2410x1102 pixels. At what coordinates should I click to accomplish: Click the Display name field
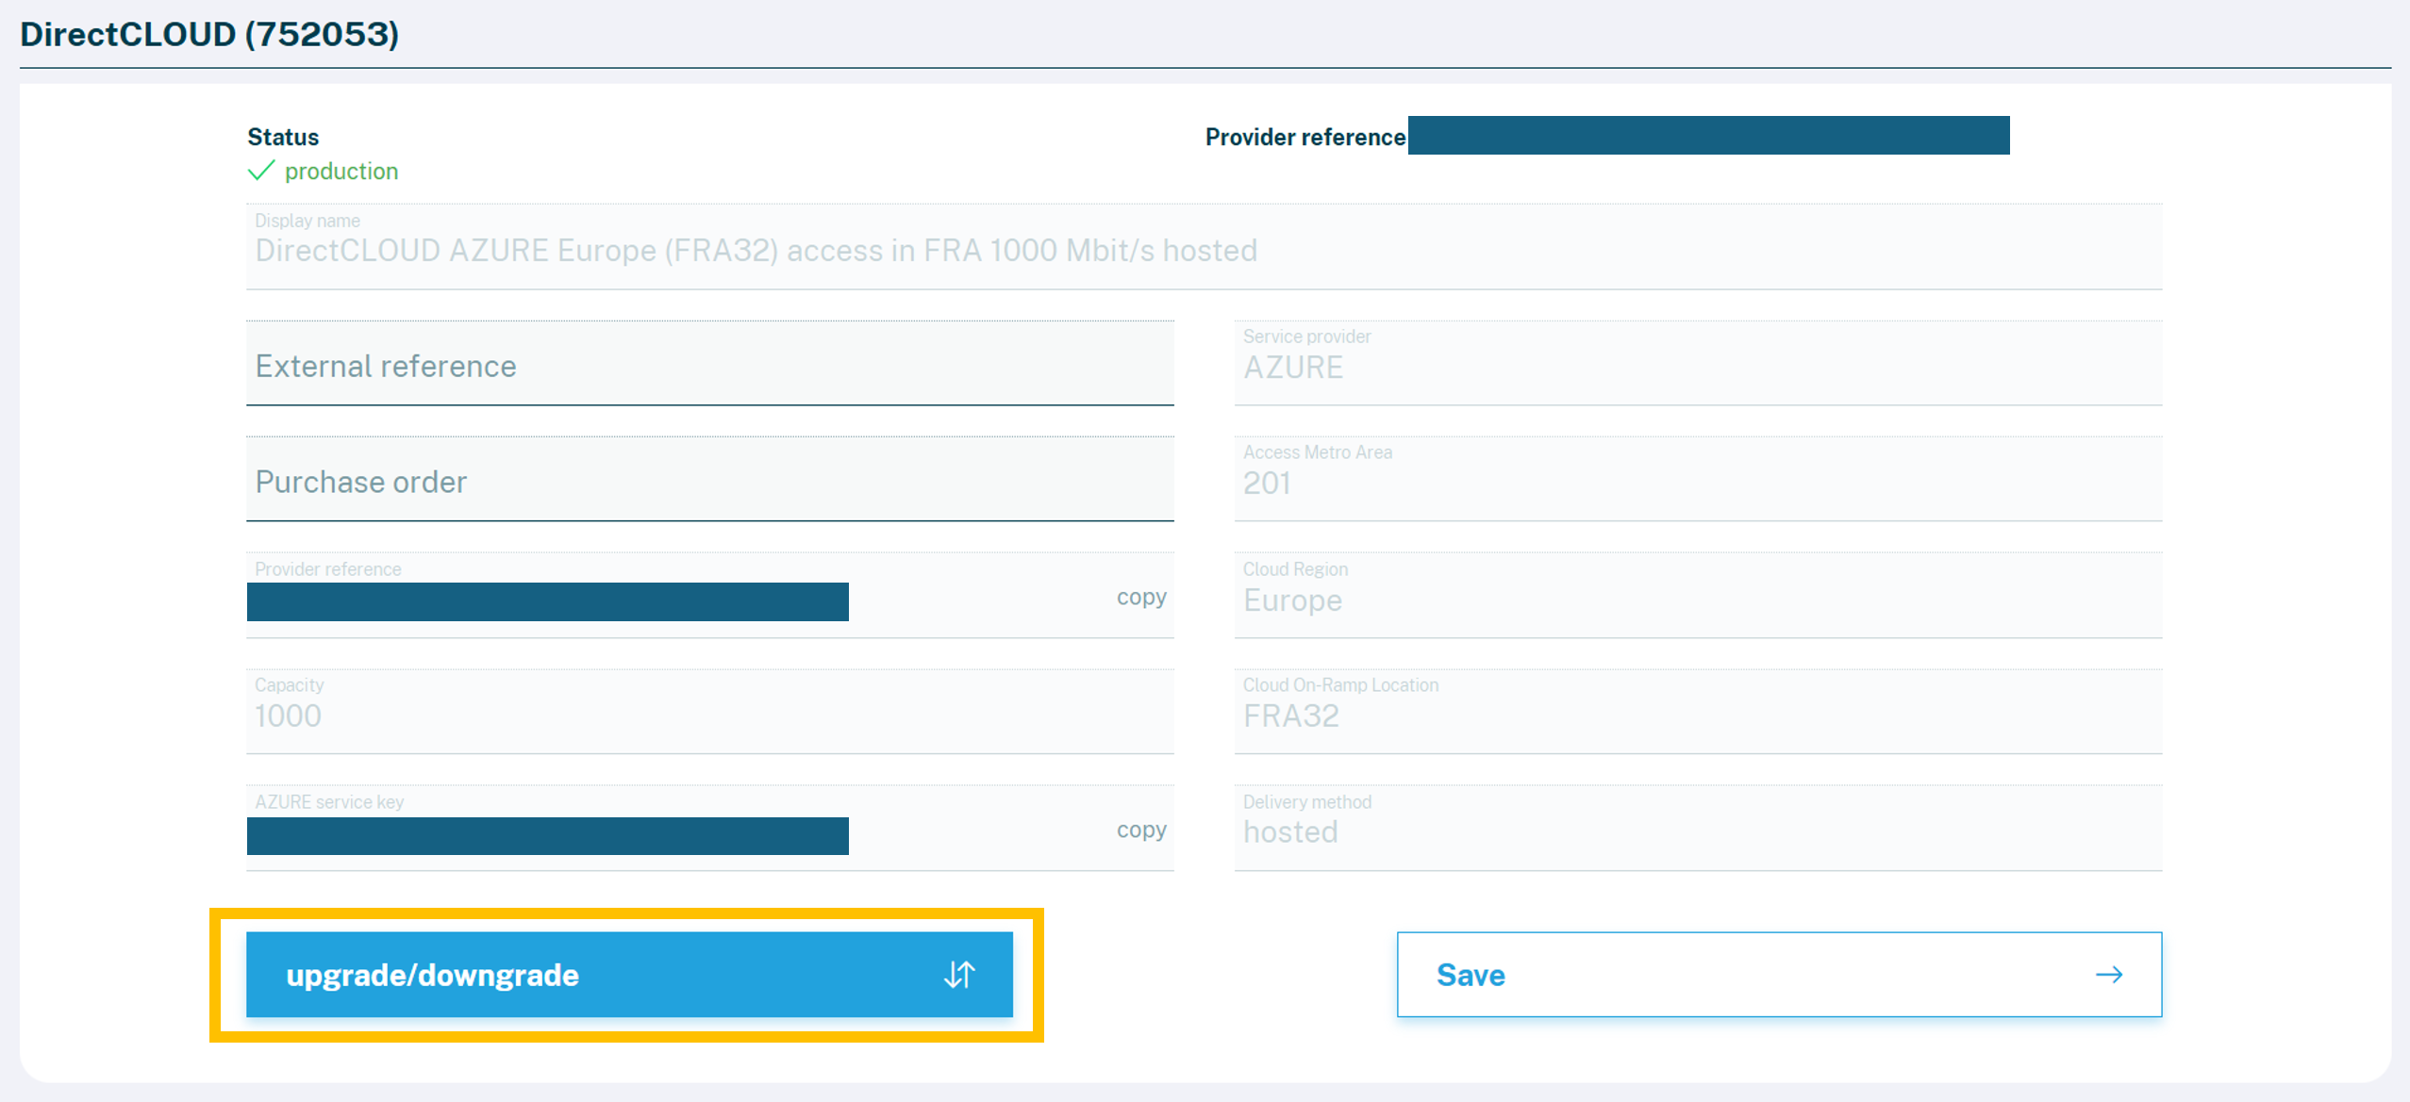(1204, 247)
